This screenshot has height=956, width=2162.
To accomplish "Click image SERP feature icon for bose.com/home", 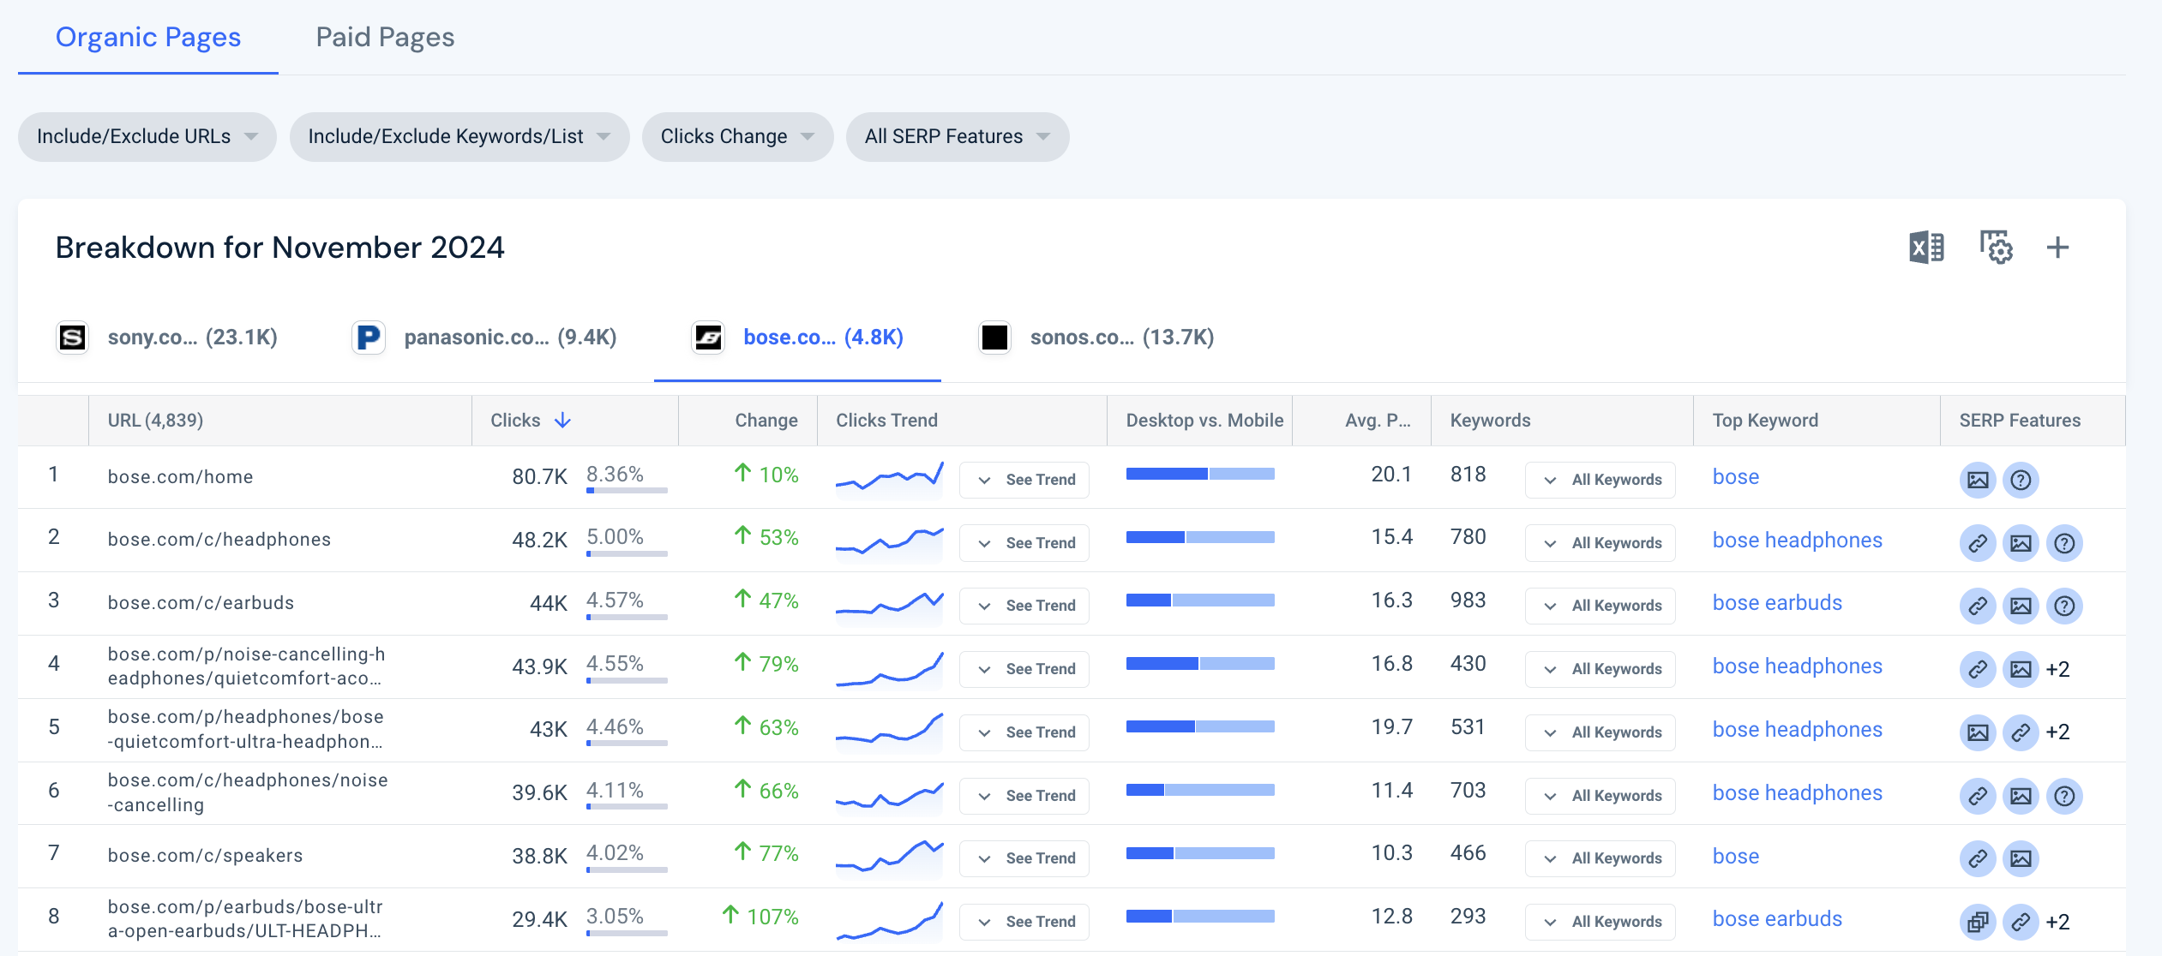I will [x=1978, y=480].
